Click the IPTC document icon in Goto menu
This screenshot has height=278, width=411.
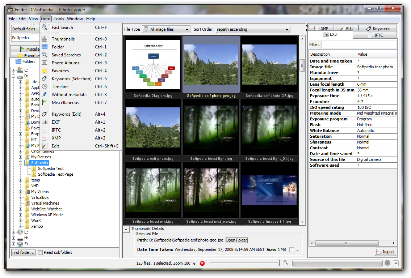(45, 130)
